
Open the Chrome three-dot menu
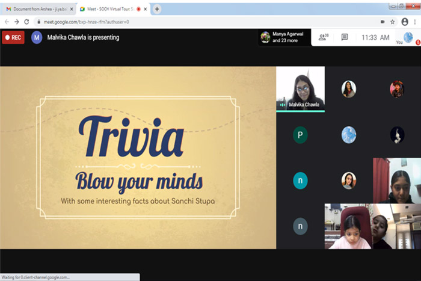click(414, 22)
